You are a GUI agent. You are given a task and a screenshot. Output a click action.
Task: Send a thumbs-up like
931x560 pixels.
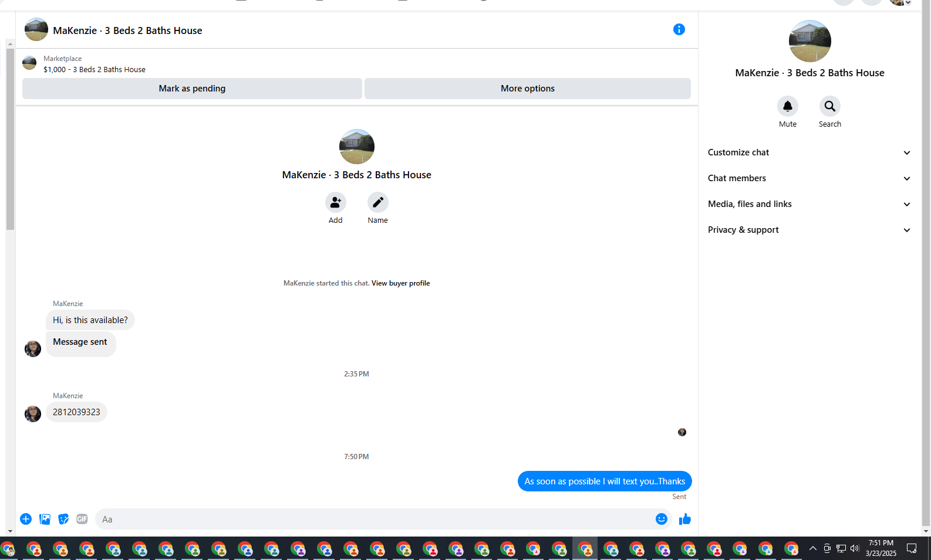pyautogui.click(x=684, y=519)
